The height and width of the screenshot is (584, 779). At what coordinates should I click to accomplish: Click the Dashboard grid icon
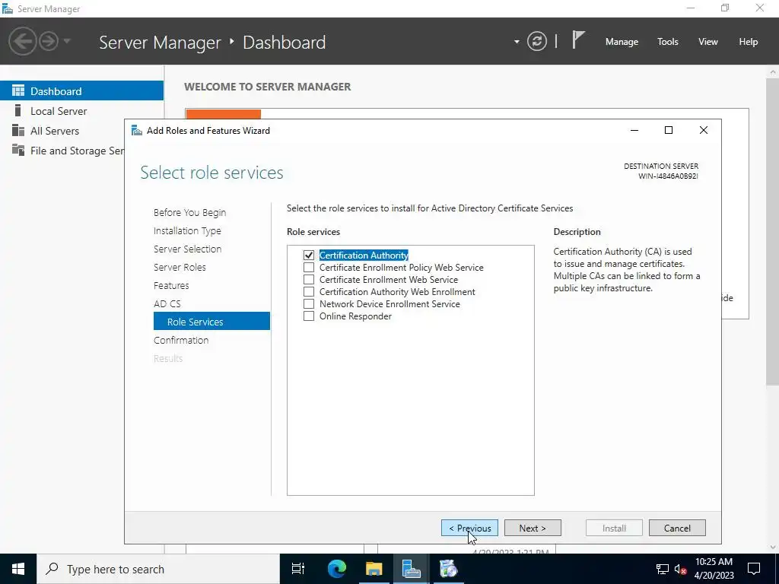(18, 90)
